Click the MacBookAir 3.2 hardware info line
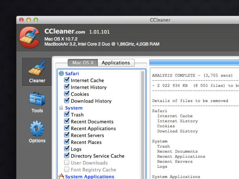The image size is (239, 179). pyautogui.click(x=102, y=44)
